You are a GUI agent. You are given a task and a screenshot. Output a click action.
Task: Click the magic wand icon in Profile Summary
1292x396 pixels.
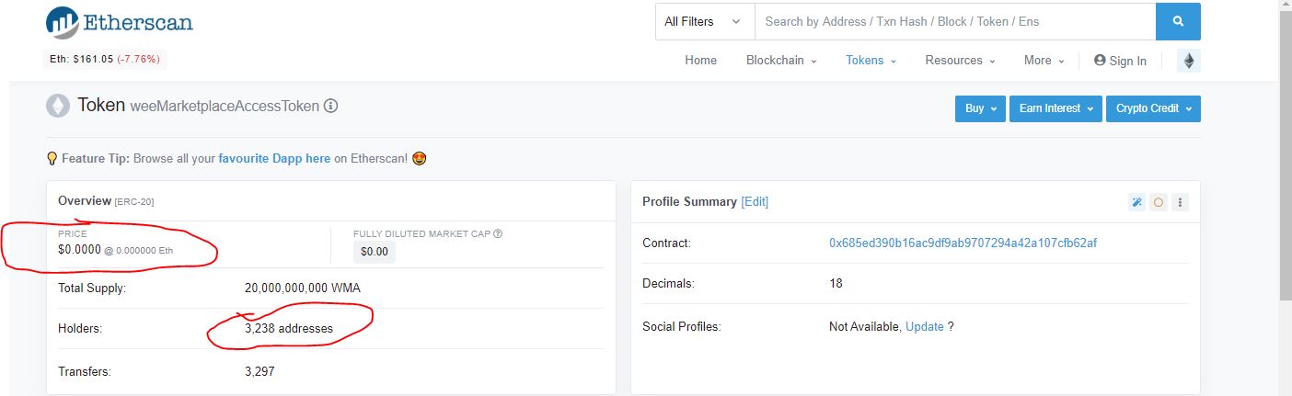1137,202
